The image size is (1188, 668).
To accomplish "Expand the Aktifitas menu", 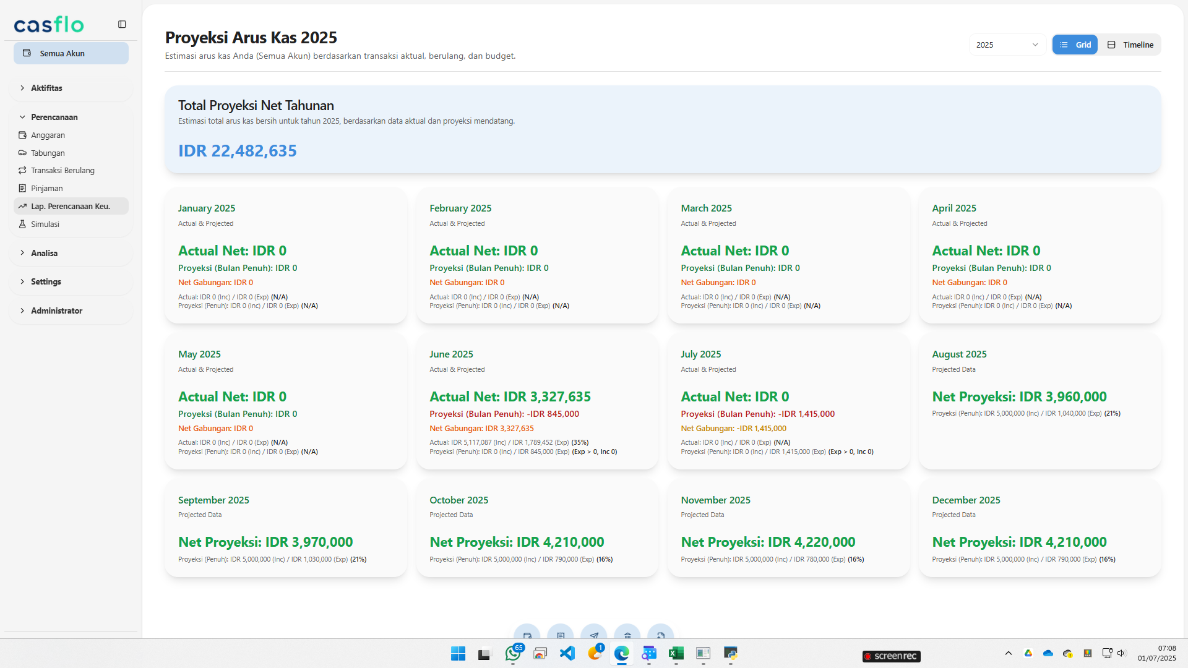I will [47, 88].
